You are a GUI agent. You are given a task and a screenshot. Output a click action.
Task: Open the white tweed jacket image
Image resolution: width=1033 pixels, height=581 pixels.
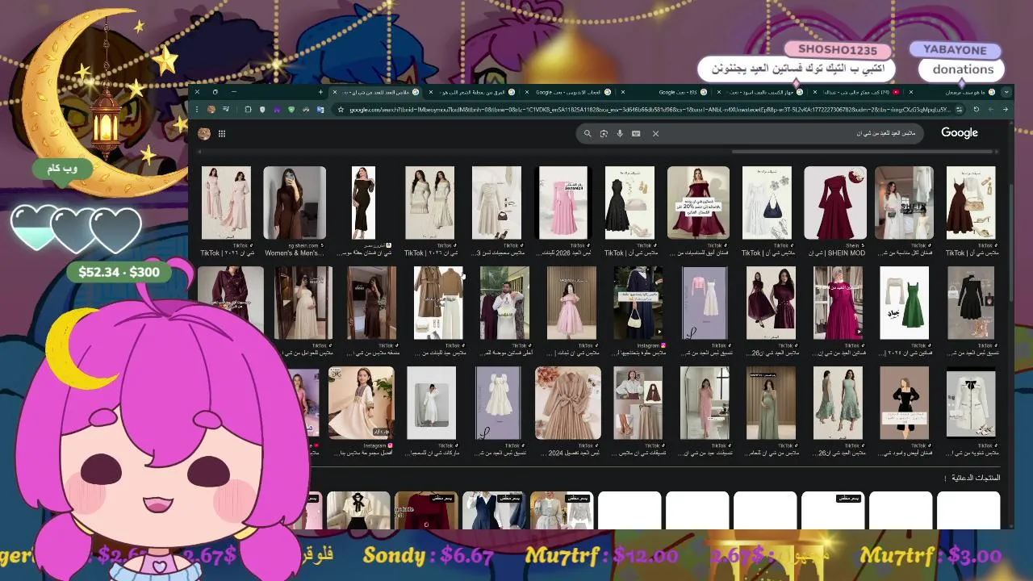(970, 403)
